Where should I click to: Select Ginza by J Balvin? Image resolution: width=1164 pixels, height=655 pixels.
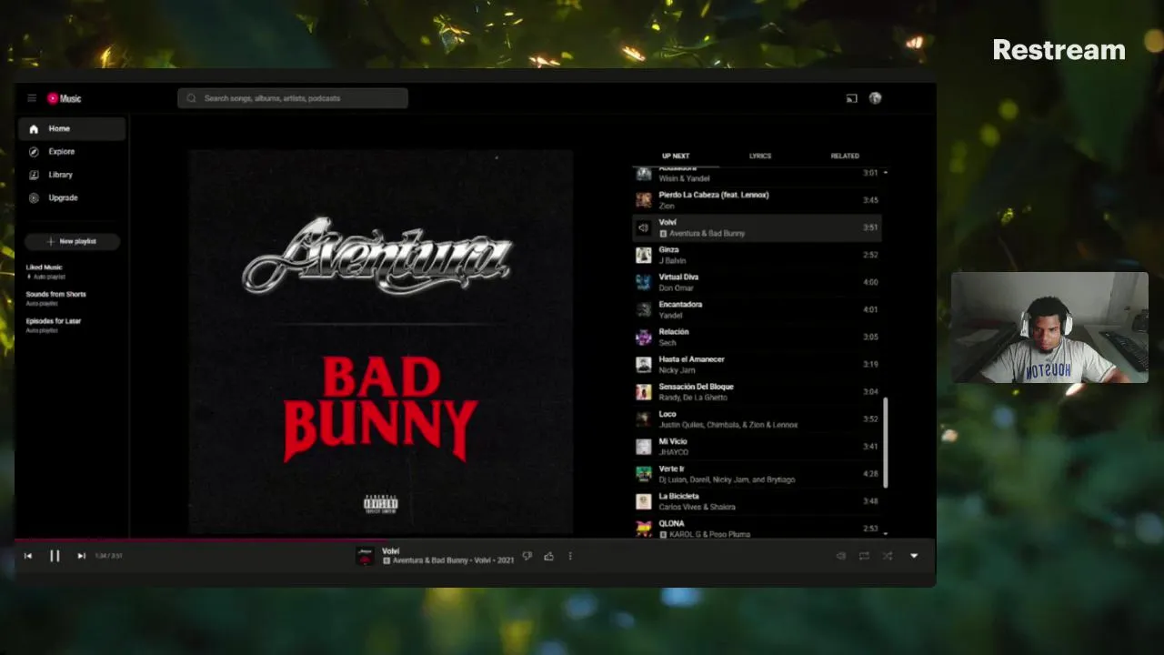[757, 255]
